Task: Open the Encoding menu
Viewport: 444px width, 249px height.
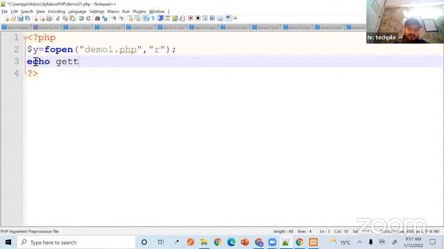Action: [x=56, y=12]
